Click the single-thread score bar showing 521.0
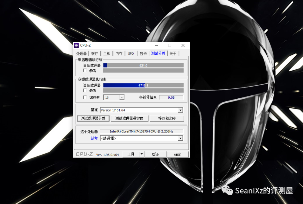 pyautogui.click(x=143, y=65)
